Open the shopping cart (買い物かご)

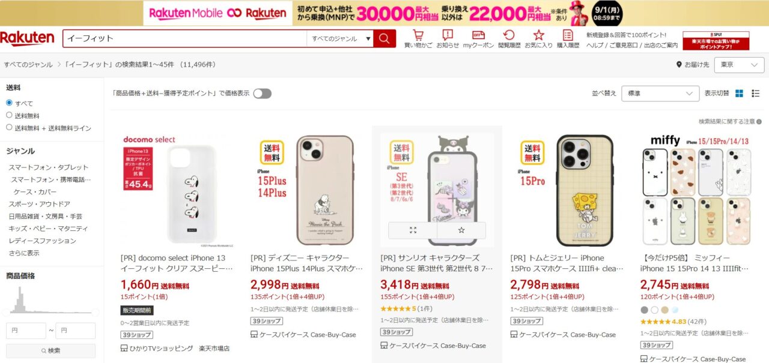(418, 39)
